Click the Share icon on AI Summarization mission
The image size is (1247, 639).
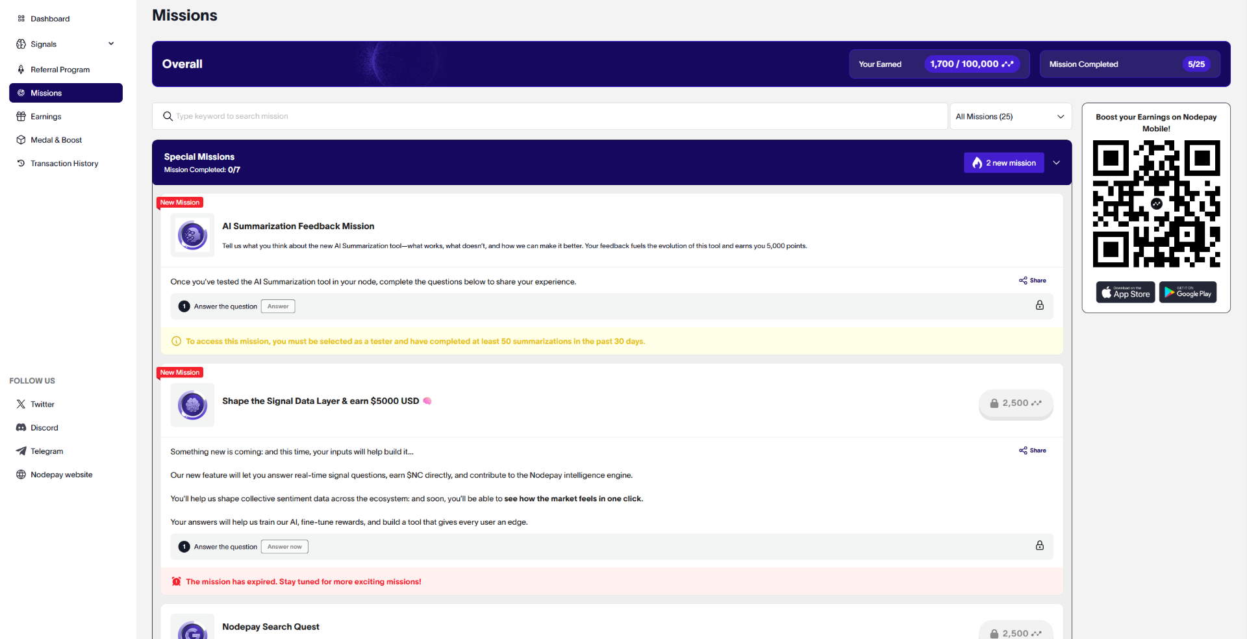(x=1023, y=280)
